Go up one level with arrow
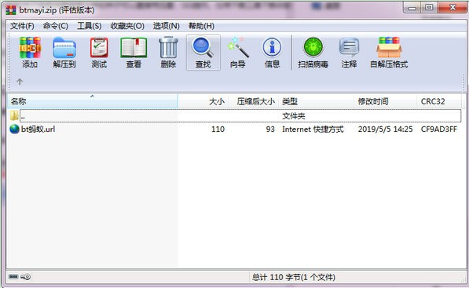The image size is (469, 288). 20,82
